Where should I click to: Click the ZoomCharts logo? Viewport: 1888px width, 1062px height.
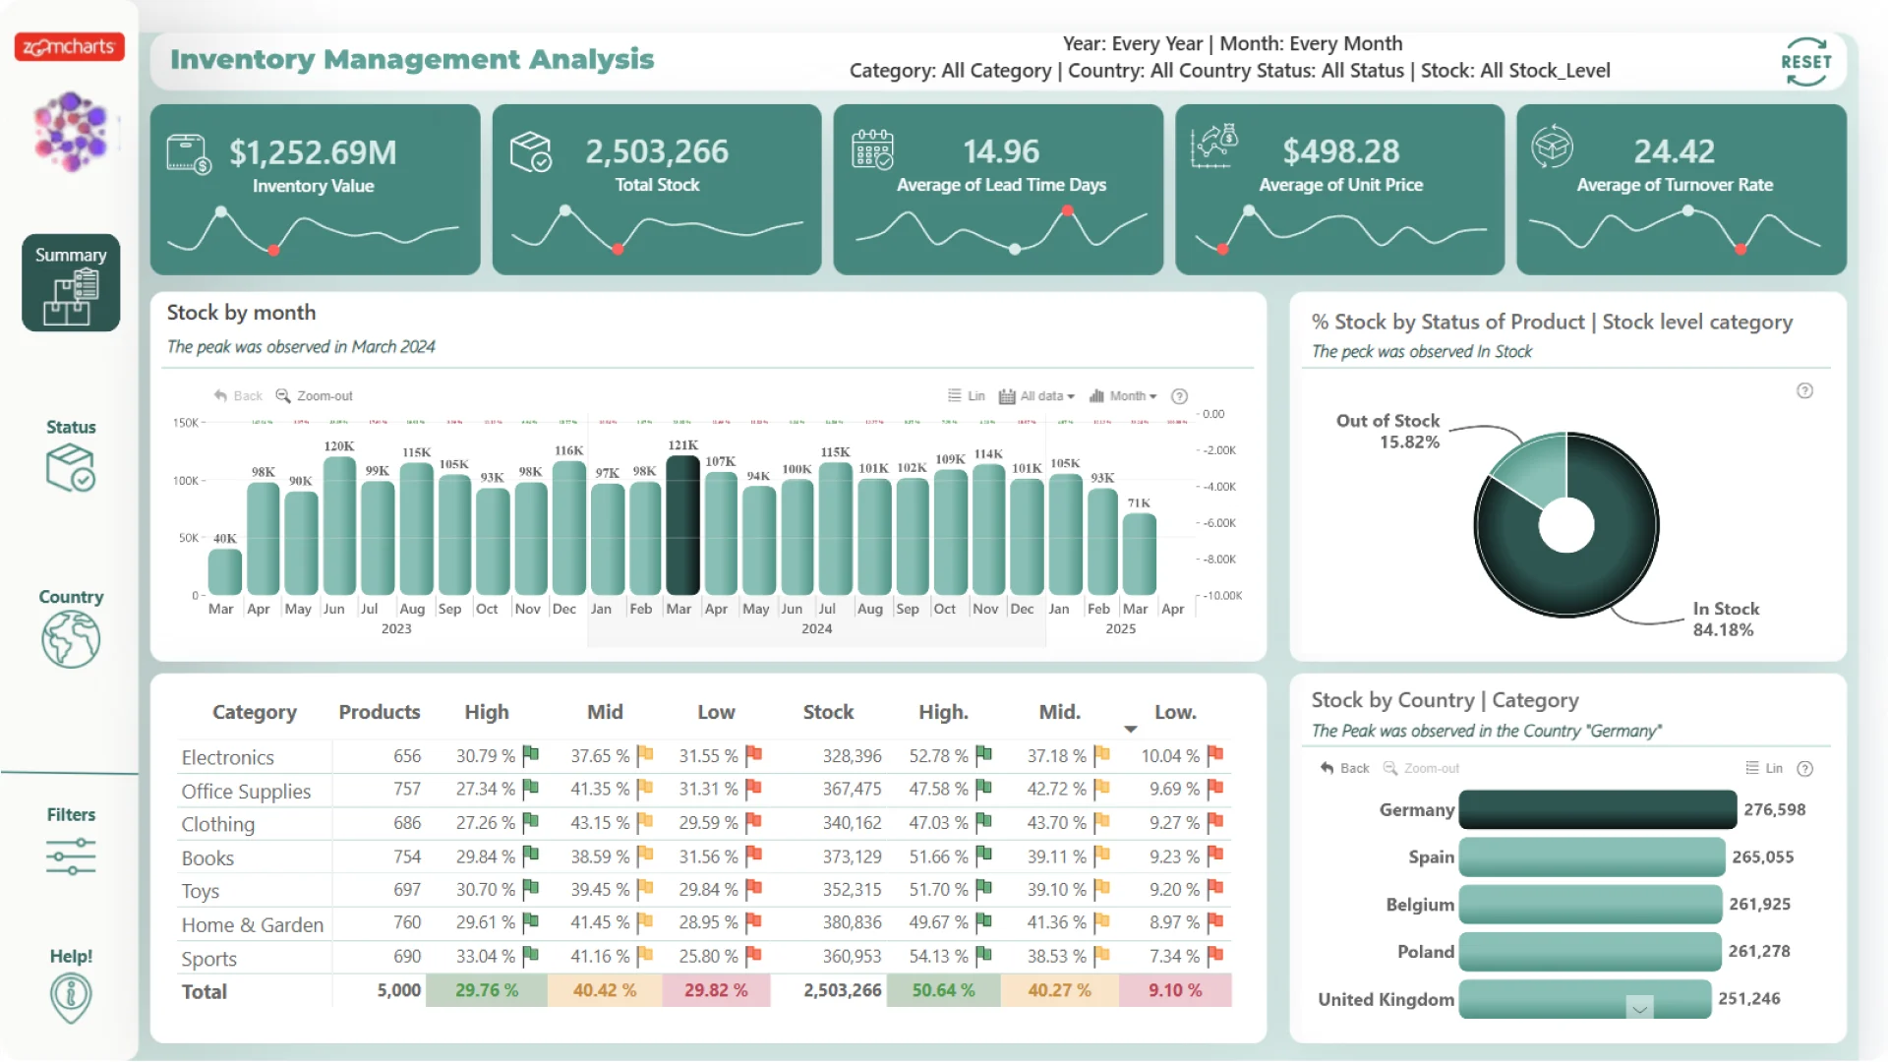[69, 46]
